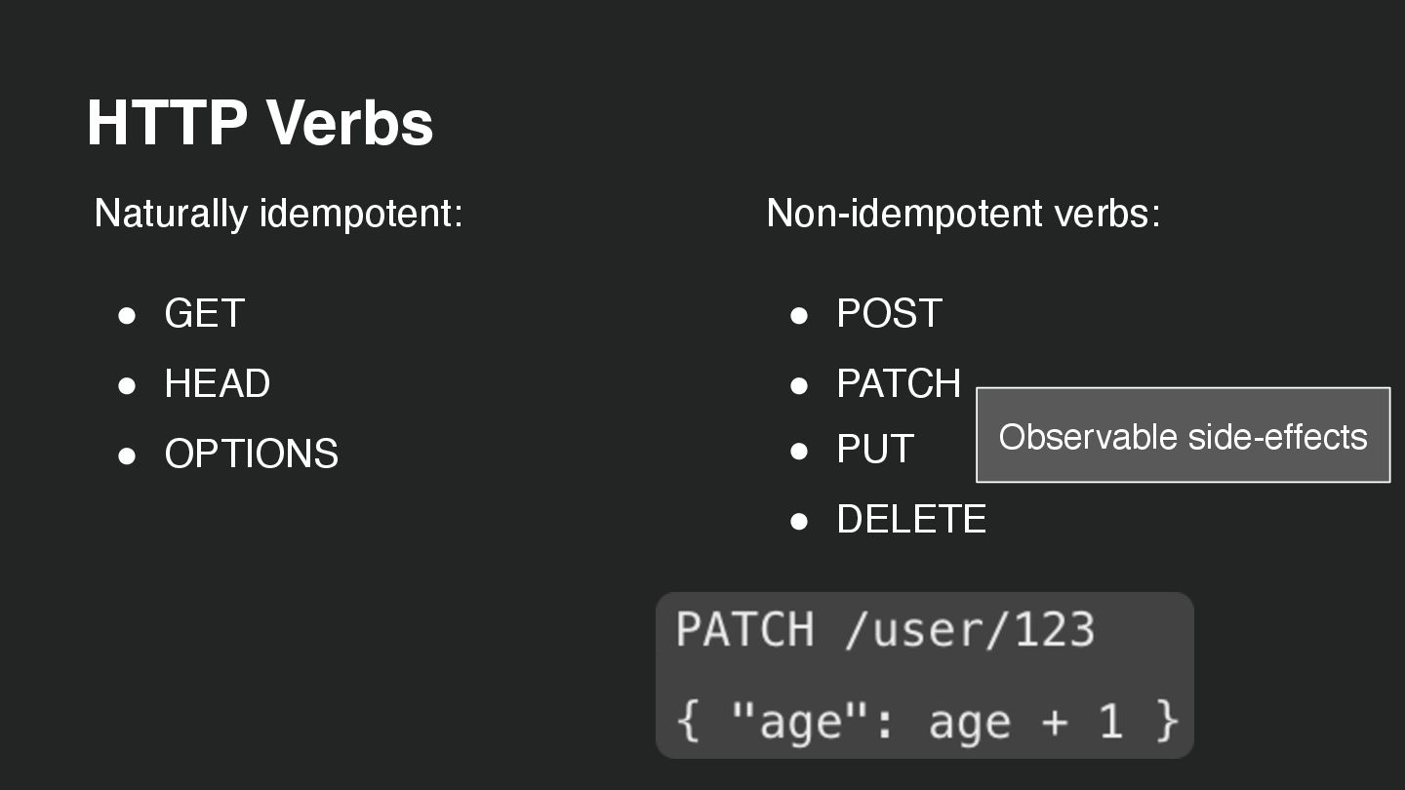Click the "PATCH /user/123" code line
Viewport: 1405px width, 790px height.
(885, 629)
